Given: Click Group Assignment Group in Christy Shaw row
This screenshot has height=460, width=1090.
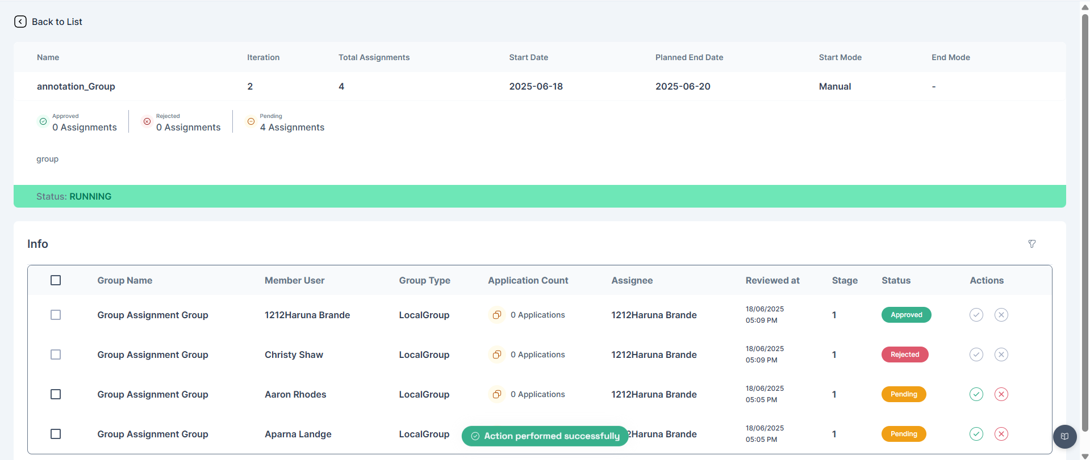Looking at the screenshot, I should click(152, 355).
